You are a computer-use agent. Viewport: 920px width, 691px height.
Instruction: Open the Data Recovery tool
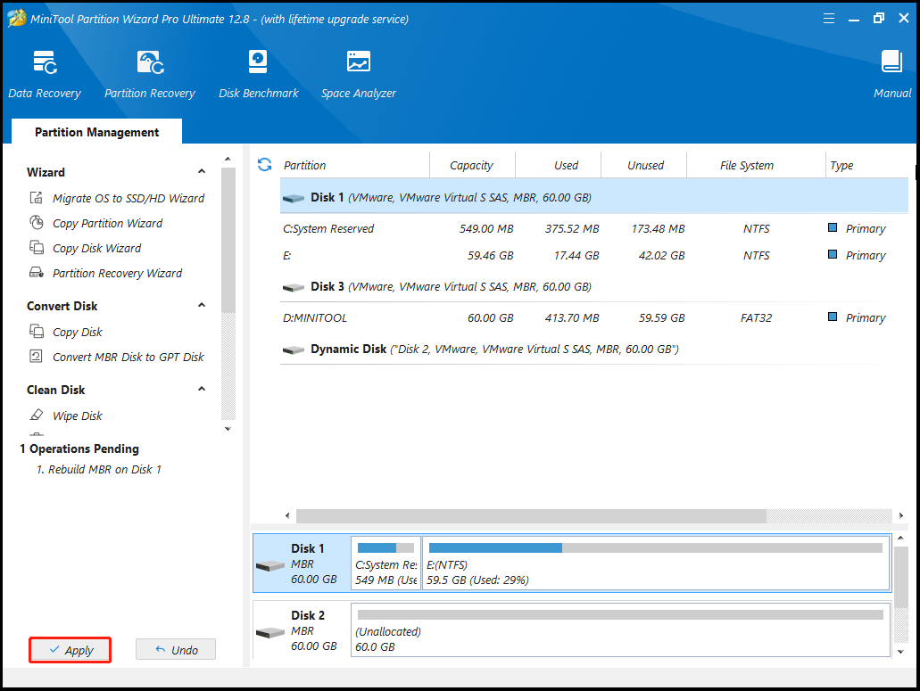coord(45,73)
